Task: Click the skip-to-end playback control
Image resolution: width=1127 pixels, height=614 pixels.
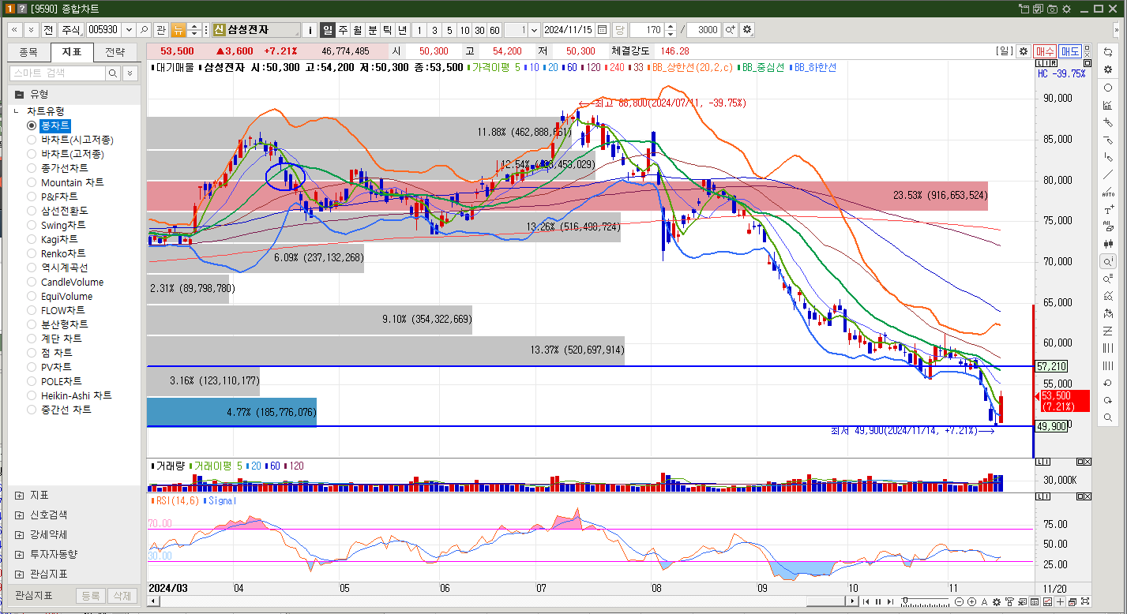Action: point(890,601)
